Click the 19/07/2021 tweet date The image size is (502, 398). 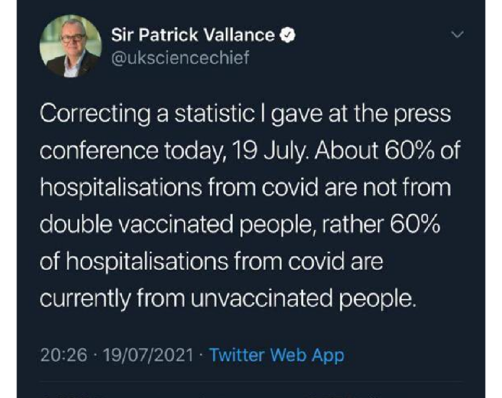click(147, 355)
